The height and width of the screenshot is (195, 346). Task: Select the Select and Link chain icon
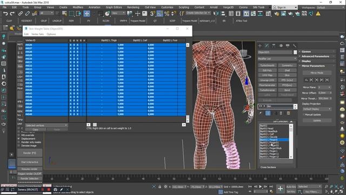21,14
